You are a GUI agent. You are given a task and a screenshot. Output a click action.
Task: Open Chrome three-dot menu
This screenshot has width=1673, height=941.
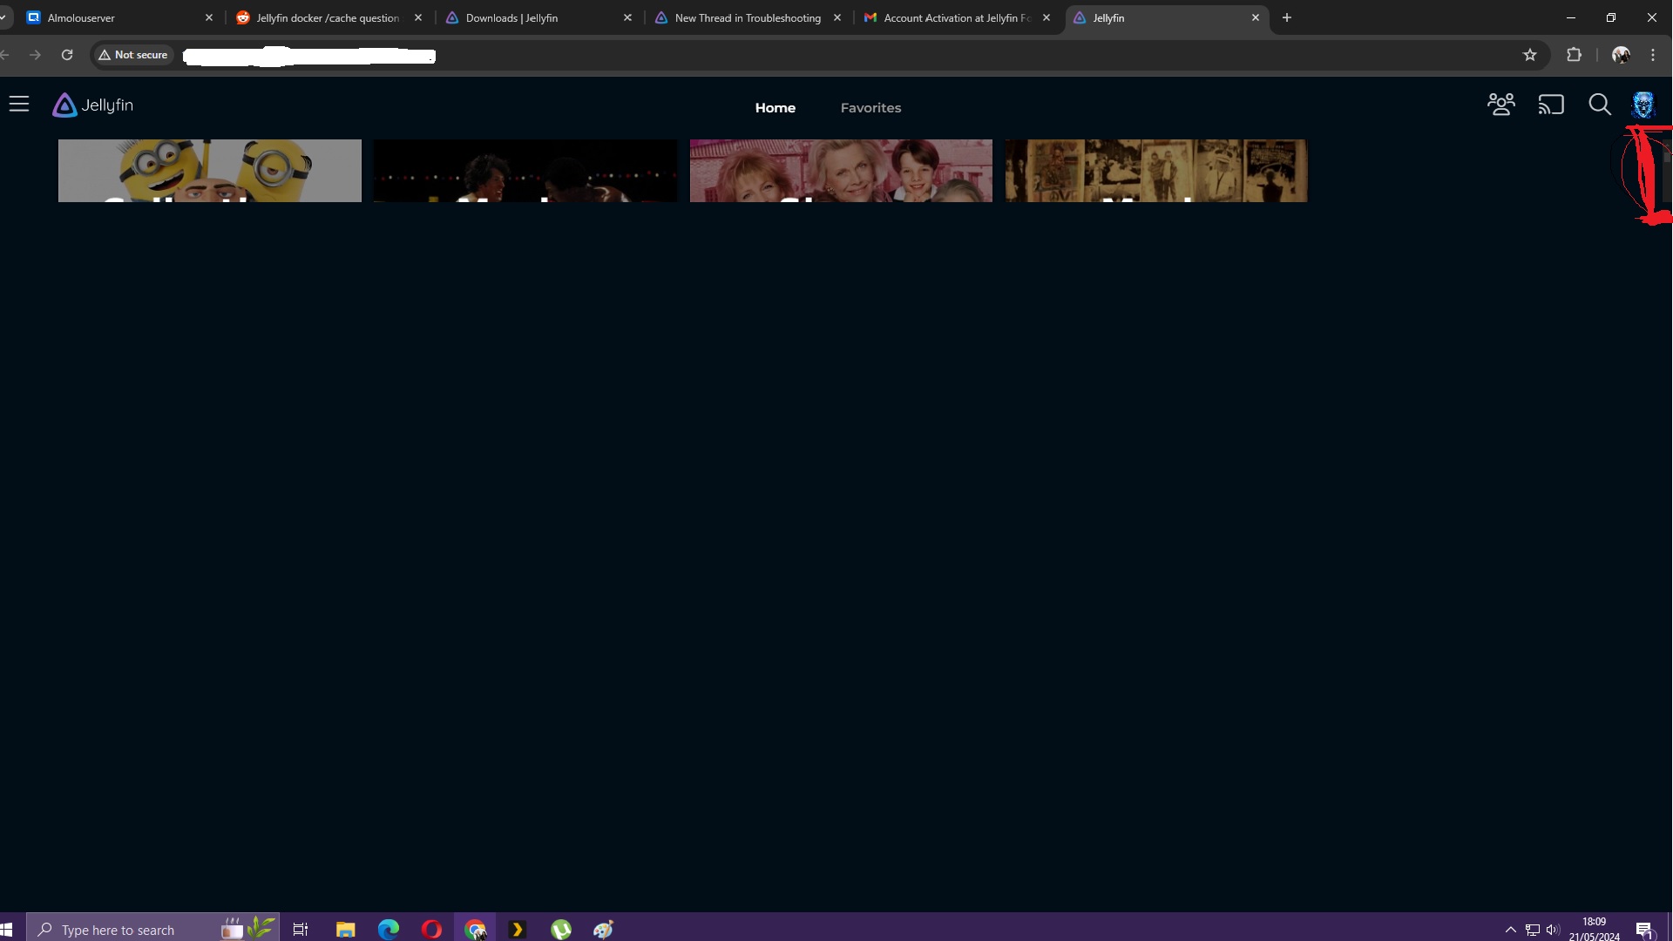pyautogui.click(x=1653, y=55)
